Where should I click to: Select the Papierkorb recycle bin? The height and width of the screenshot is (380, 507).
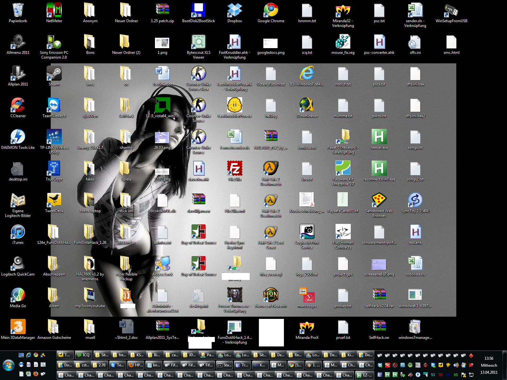pyautogui.click(x=18, y=10)
